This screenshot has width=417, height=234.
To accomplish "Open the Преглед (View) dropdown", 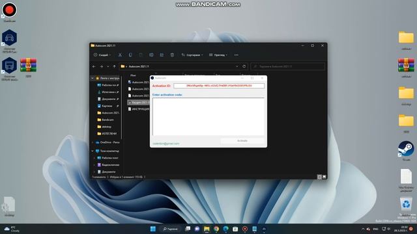I will click(x=218, y=55).
